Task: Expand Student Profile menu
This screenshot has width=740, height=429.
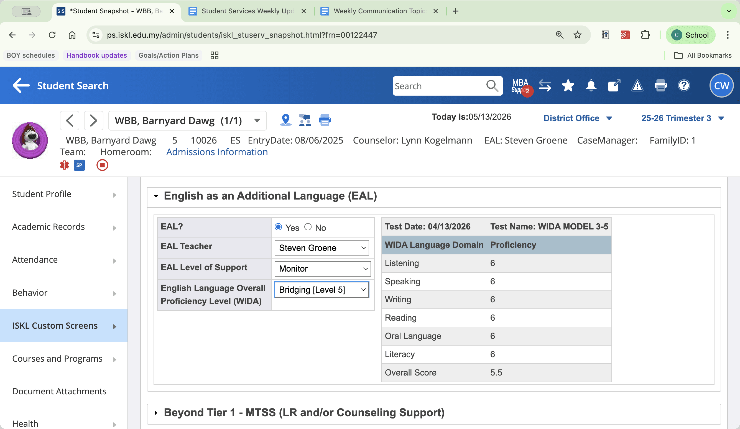Action: (64, 194)
